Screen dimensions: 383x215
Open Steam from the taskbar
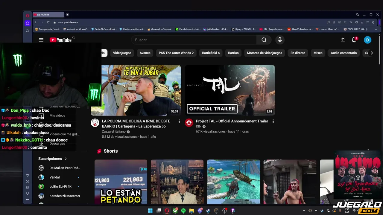click(x=208, y=211)
